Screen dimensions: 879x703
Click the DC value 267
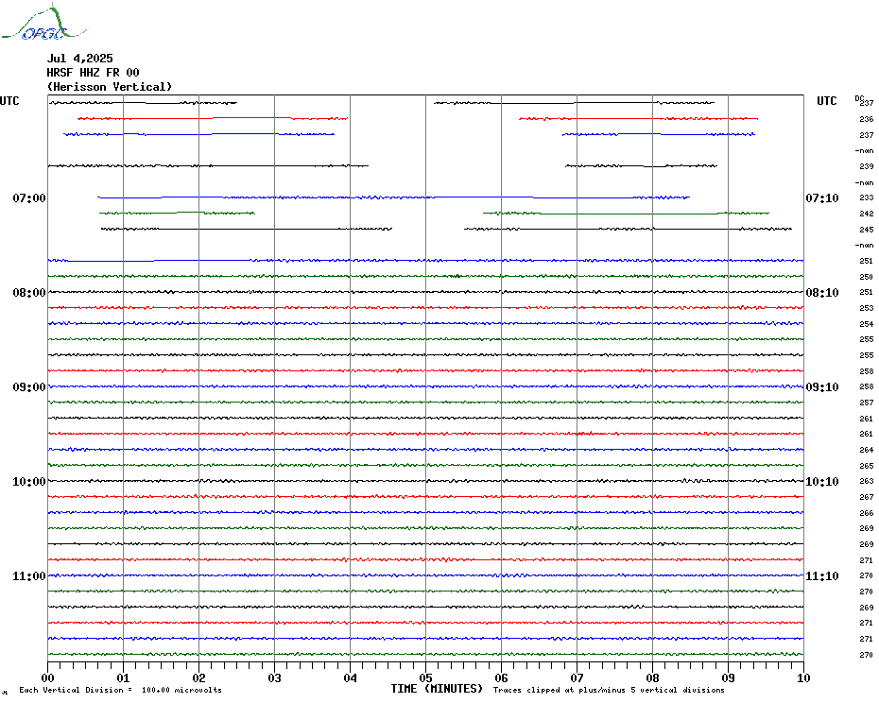[x=867, y=497]
